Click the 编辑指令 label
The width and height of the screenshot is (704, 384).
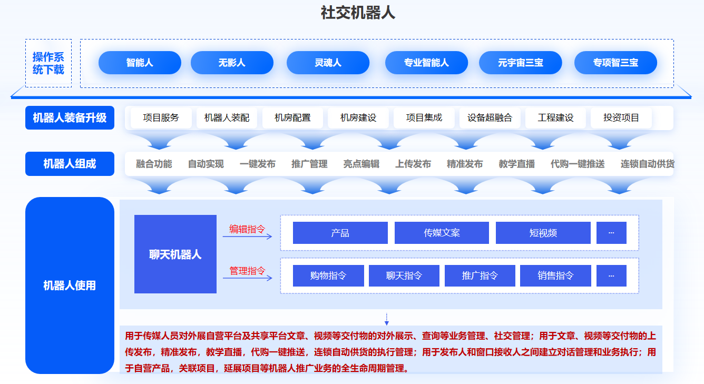tap(247, 229)
